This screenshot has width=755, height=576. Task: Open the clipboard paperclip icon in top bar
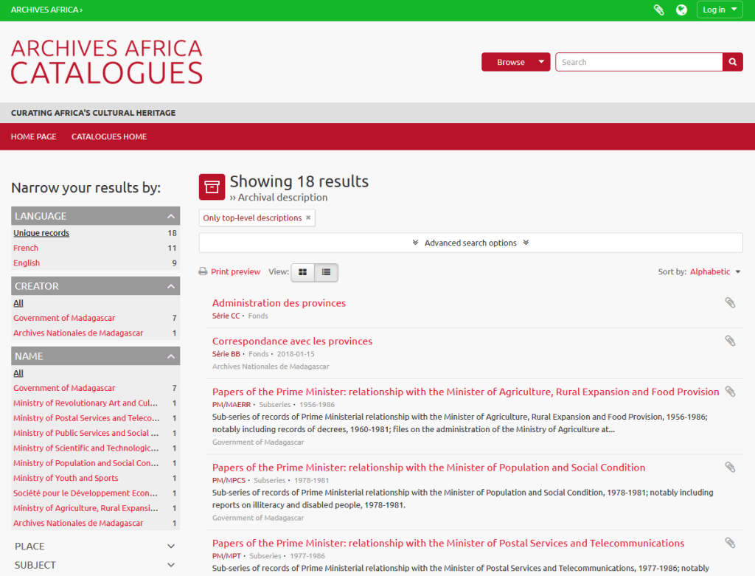click(658, 10)
